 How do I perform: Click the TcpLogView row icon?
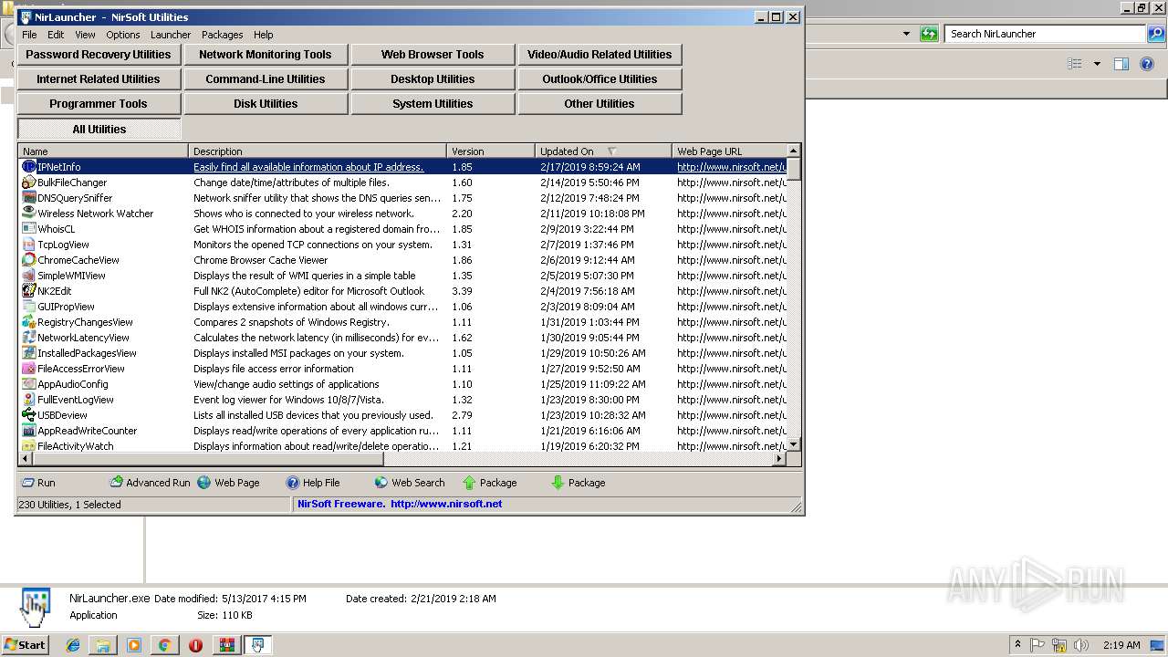(29, 245)
